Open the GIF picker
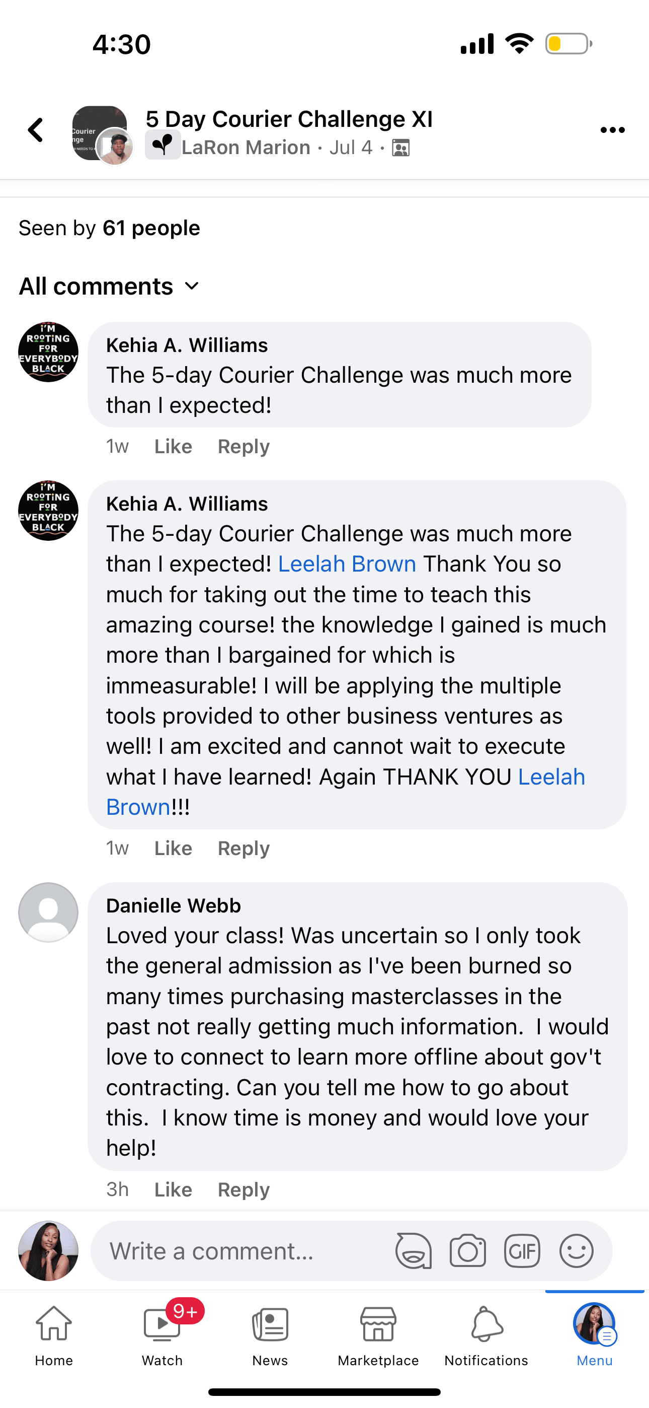 click(x=522, y=1250)
